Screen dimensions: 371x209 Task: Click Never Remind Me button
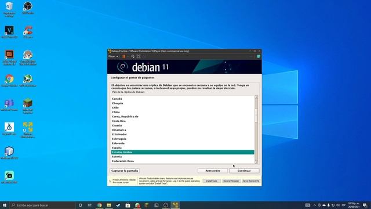pyautogui.click(x=251, y=181)
